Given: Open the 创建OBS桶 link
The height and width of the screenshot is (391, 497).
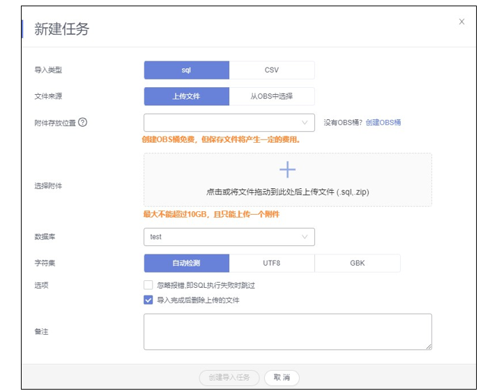Looking at the screenshot, I should pos(383,123).
